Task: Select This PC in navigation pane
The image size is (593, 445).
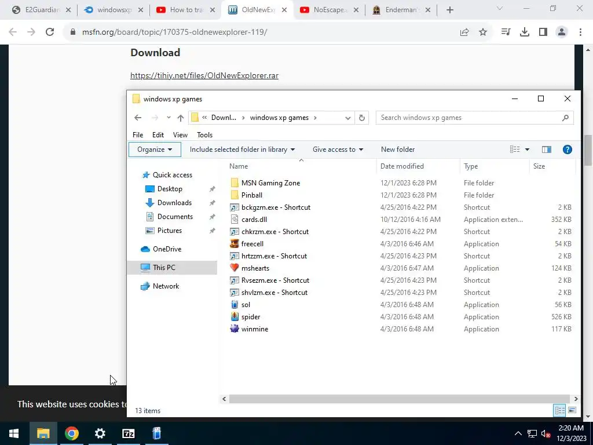Action: click(172, 268)
